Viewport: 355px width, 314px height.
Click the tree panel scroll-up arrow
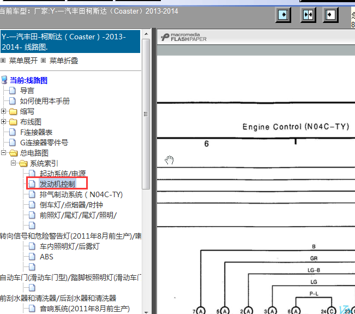(146, 34)
